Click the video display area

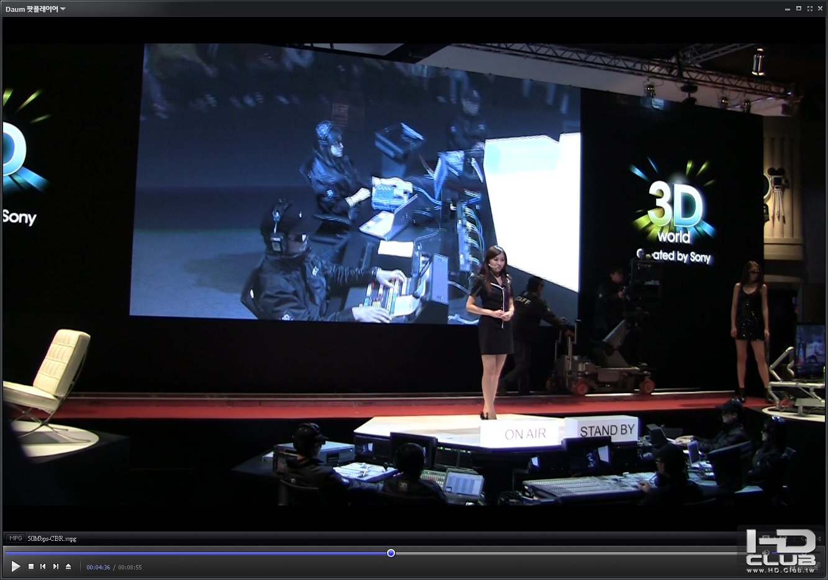click(414, 274)
